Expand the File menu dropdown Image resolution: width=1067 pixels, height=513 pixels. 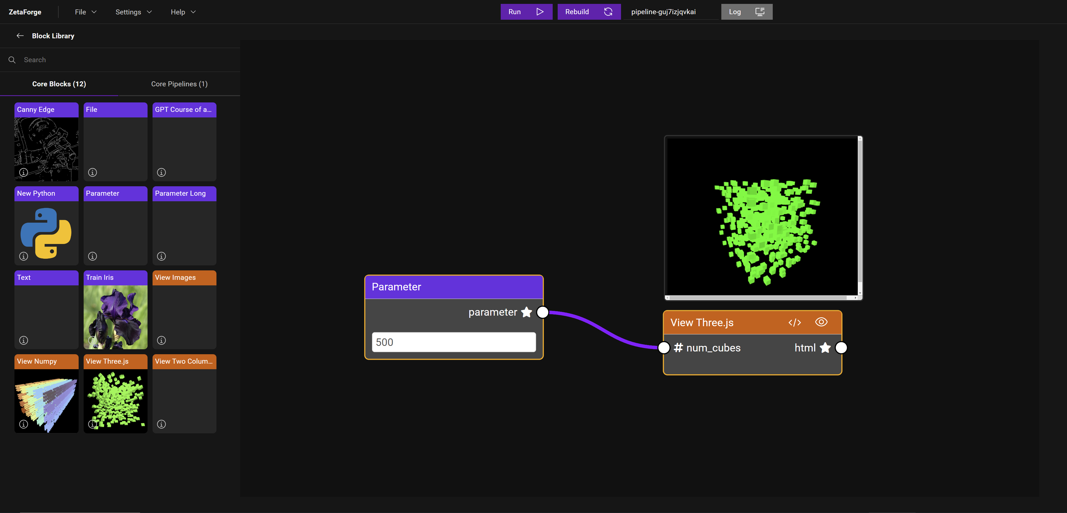(x=85, y=12)
